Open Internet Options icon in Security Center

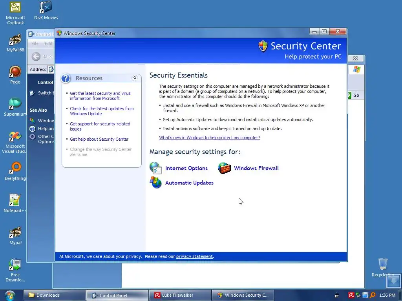(x=155, y=168)
